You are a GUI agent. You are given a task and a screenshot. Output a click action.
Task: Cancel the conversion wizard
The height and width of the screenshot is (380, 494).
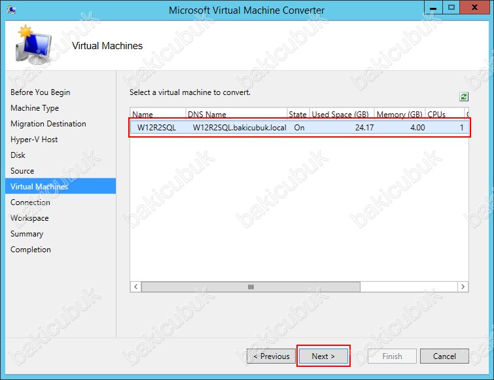(x=444, y=356)
